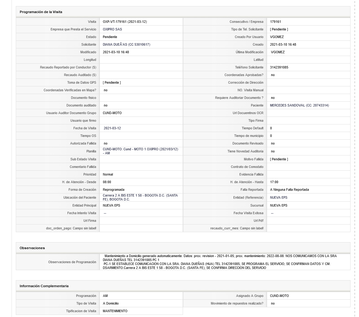Select attention start time 08:00

click(107, 182)
